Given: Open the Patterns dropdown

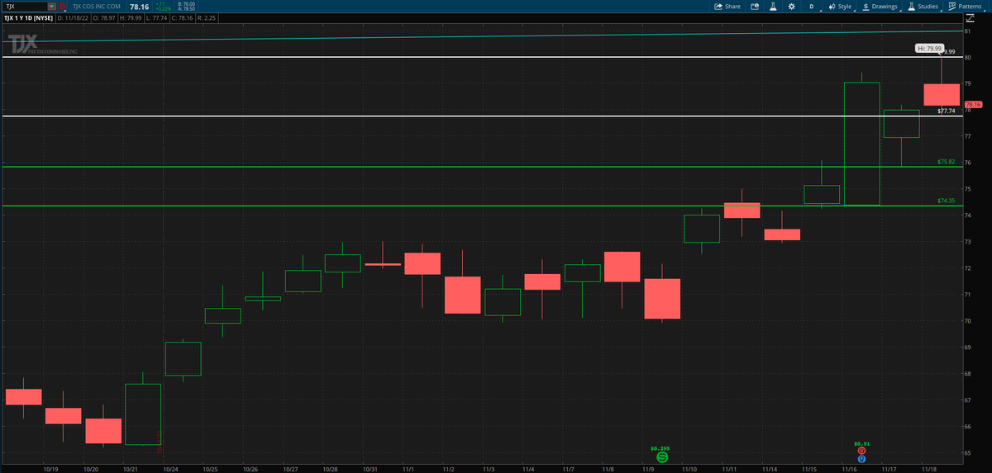Looking at the screenshot, I should (965, 6).
